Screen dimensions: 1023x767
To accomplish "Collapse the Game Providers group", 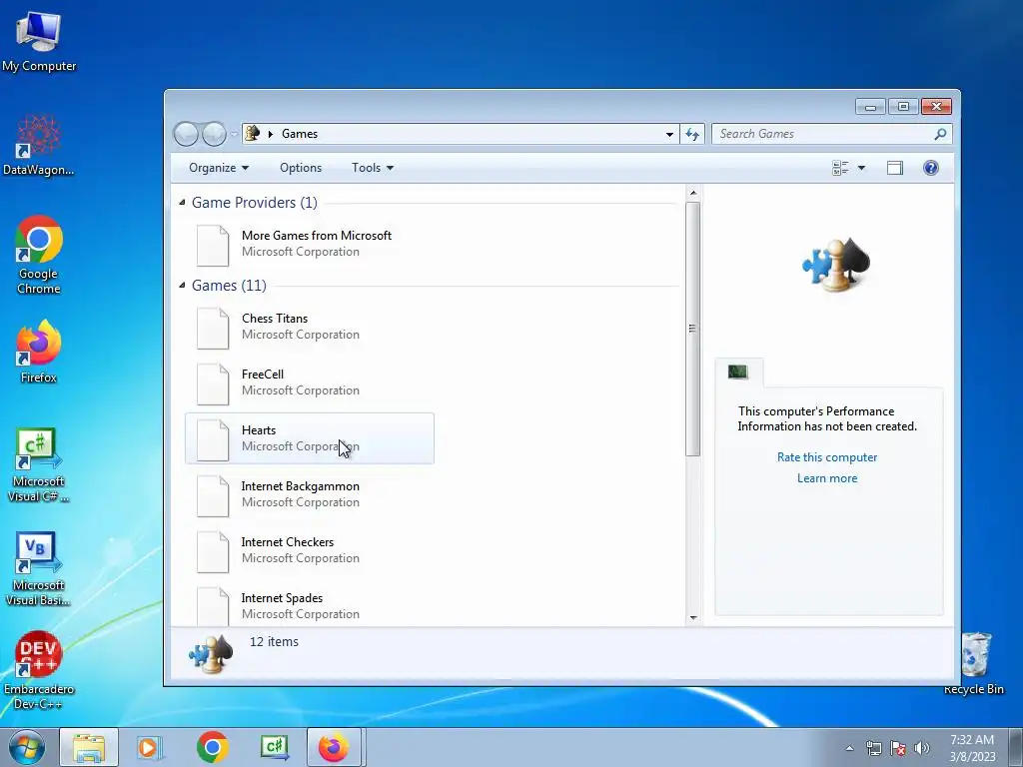I will 182,203.
